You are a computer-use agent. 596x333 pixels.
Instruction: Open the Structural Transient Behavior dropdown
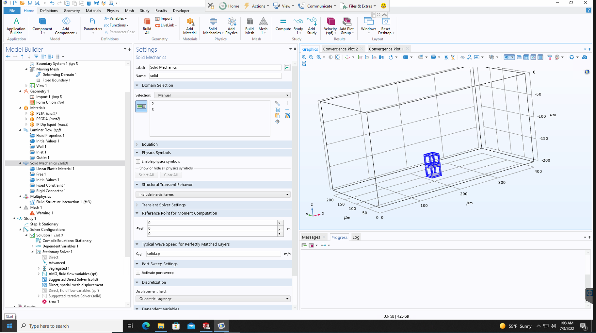pyautogui.click(x=213, y=195)
